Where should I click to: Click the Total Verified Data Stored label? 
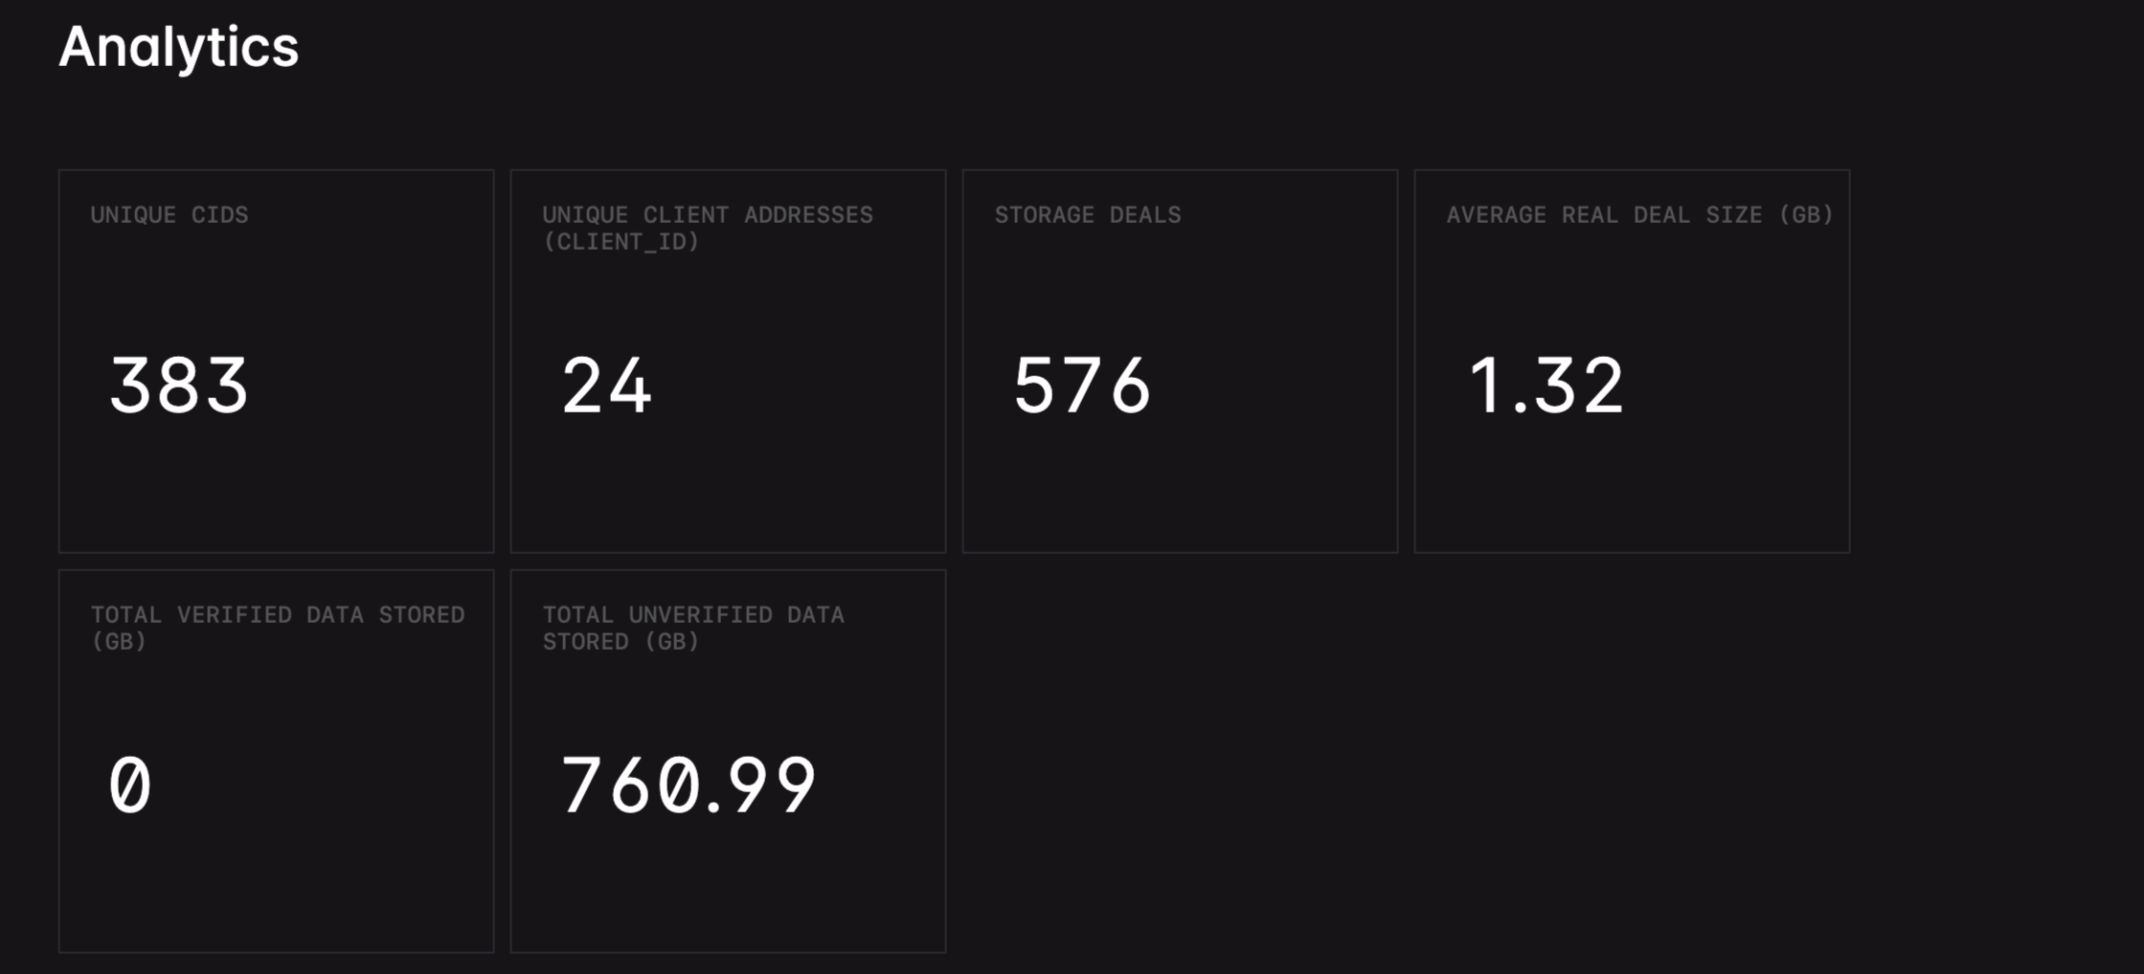[x=278, y=615]
